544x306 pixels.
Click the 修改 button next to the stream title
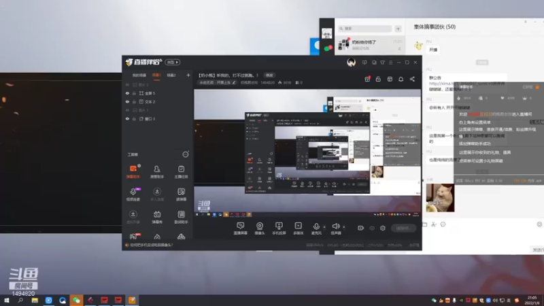(x=269, y=75)
